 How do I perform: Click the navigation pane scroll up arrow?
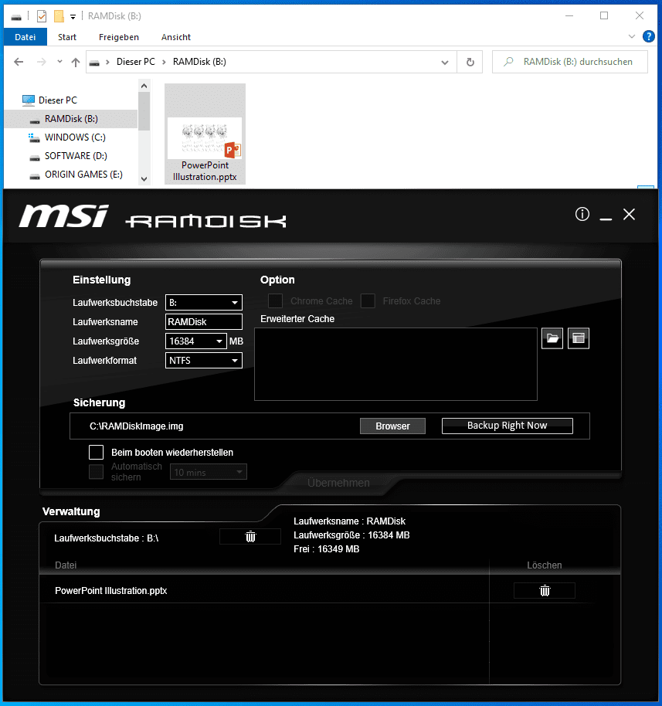coord(144,86)
